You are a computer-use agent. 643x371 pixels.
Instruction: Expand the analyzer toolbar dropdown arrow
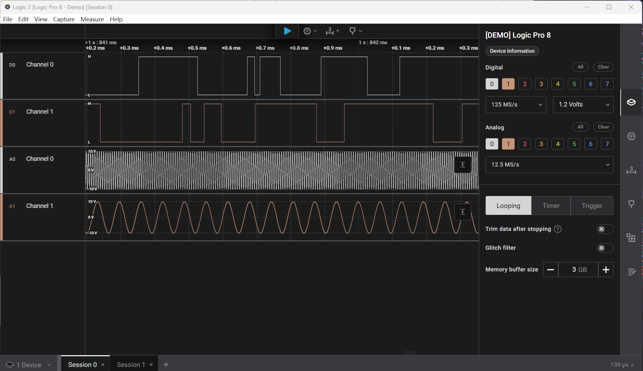pyautogui.click(x=315, y=31)
